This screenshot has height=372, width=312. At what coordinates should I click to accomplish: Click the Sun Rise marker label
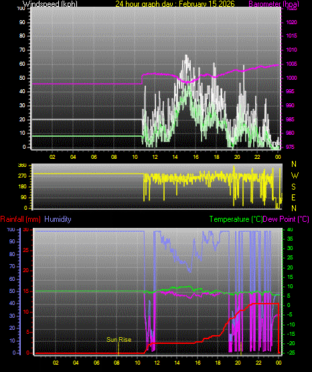pos(119,340)
